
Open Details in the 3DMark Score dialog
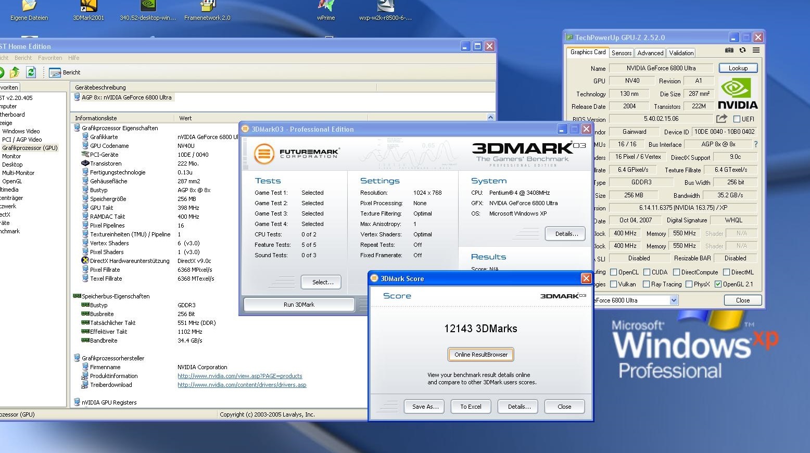[518, 407]
